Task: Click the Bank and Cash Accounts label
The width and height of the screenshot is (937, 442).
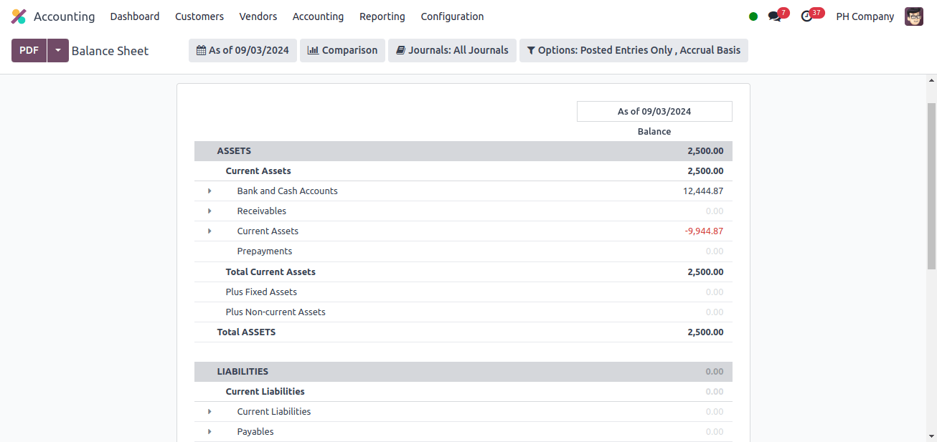Action: [x=287, y=191]
